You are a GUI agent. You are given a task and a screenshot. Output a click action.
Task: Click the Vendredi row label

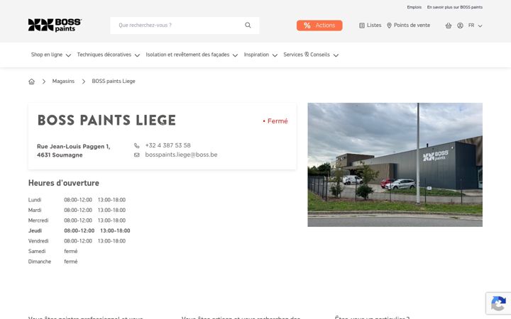coord(38,241)
